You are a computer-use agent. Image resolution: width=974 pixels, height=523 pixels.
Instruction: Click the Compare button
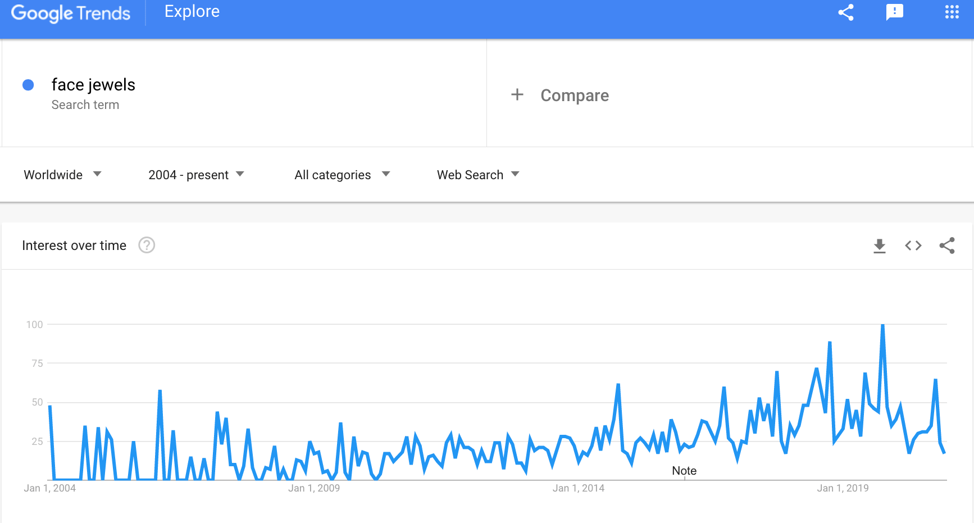(x=575, y=95)
